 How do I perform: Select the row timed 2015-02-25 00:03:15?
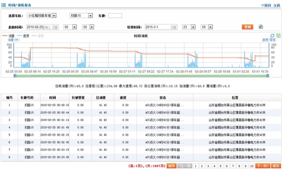(141, 150)
